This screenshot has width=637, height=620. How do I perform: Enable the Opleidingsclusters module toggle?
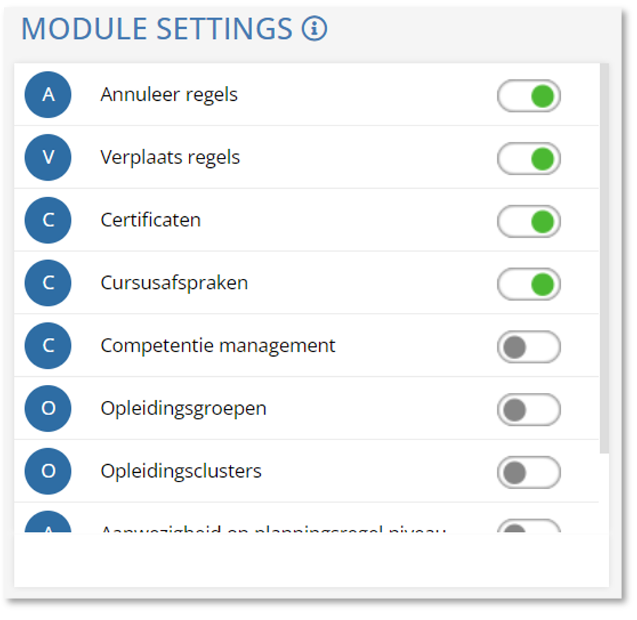pos(529,472)
